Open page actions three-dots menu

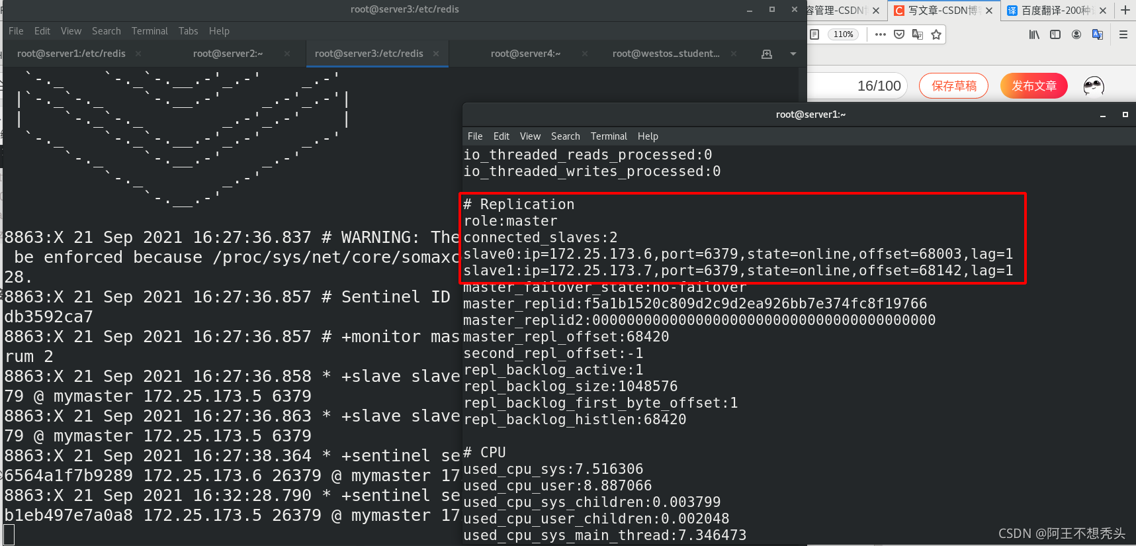pos(880,34)
